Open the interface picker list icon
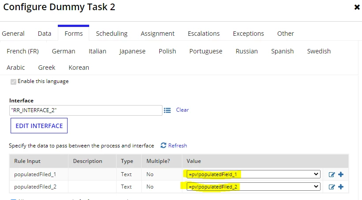Screen dimensions: 362x200 click(167, 110)
